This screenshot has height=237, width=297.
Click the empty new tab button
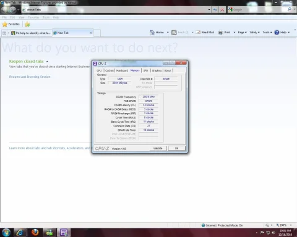[97, 33]
